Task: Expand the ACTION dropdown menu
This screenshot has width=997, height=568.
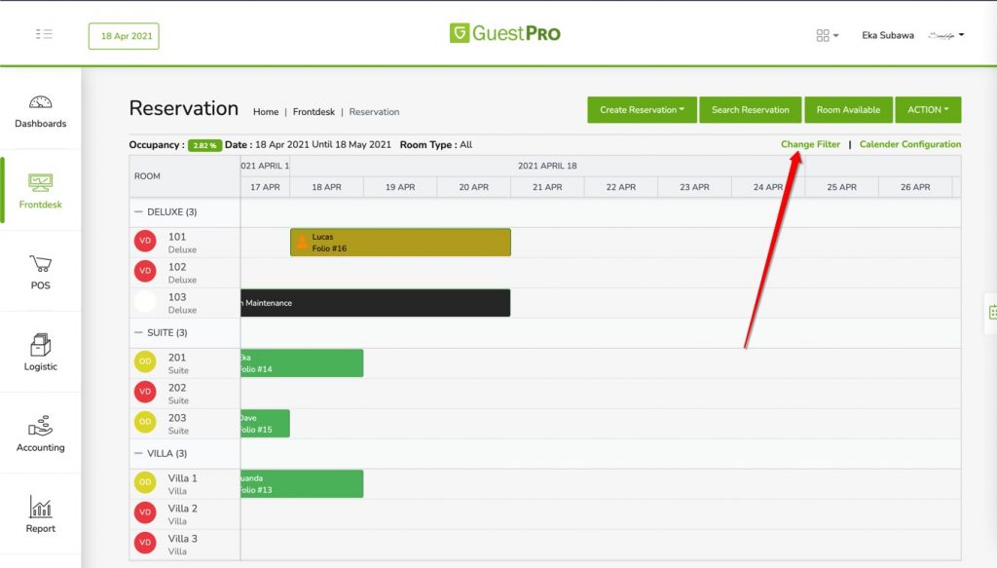Action: (927, 110)
